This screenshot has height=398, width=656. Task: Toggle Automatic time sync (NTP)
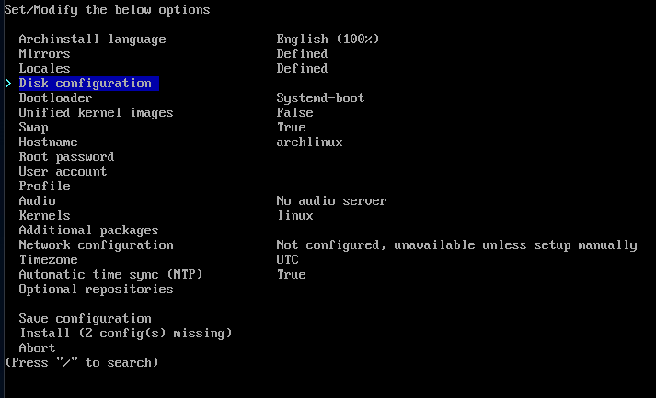(111, 275)
